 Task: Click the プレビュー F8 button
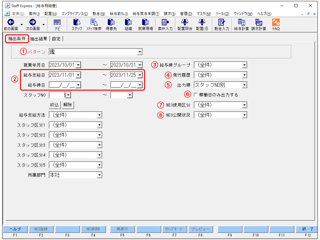tap(200, 229)
